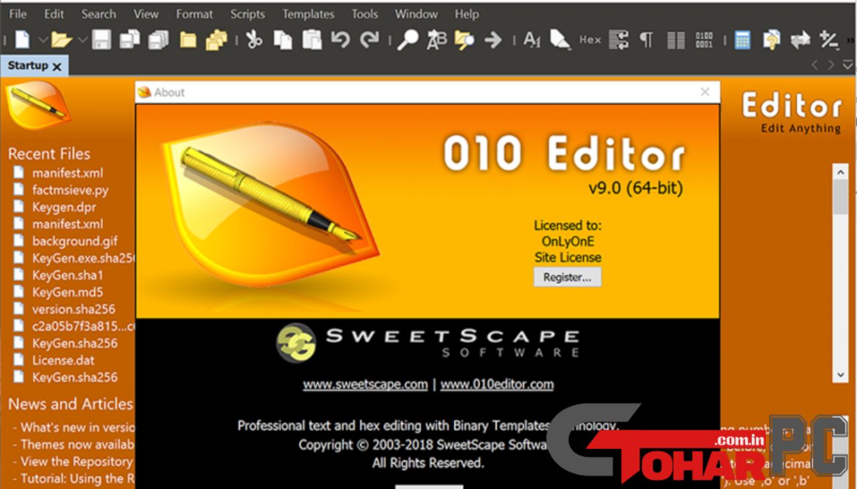Open the New file type dropdown arrow
Viewport: 857px width, 489px height.
[x=43, y=40]
